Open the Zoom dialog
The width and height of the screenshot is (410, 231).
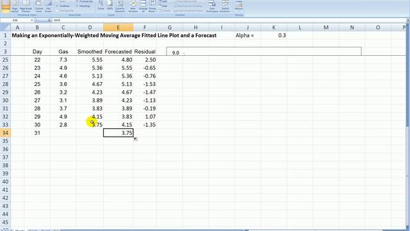(x=101, y=6)
